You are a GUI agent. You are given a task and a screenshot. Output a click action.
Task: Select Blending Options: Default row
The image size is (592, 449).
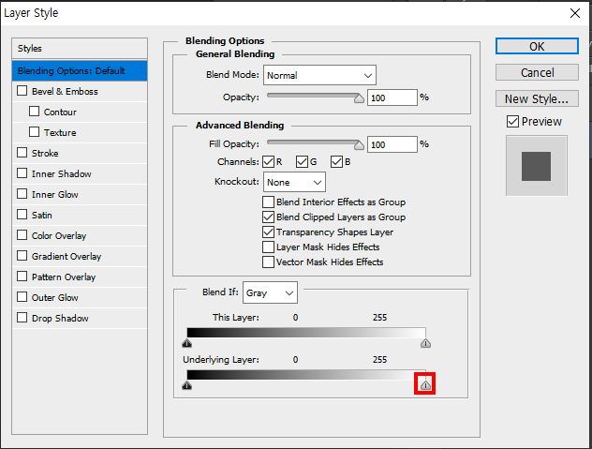80,70
